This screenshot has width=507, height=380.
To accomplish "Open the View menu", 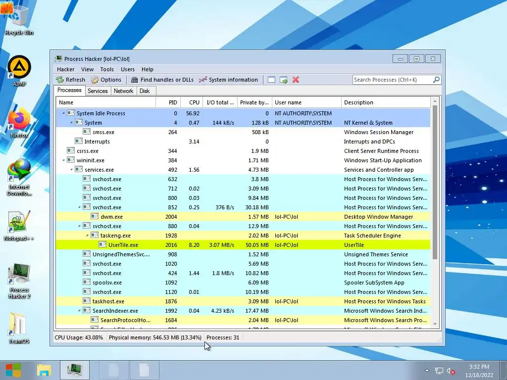I will pos(87,69).
